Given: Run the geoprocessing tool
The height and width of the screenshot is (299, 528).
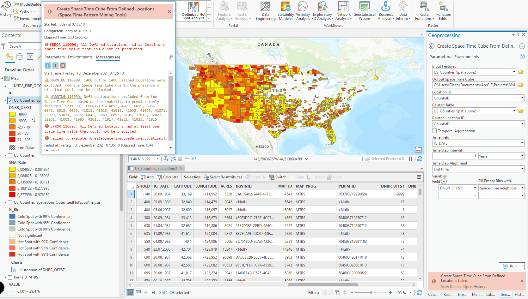Looking at the screenshot, I should coord(510,266).
